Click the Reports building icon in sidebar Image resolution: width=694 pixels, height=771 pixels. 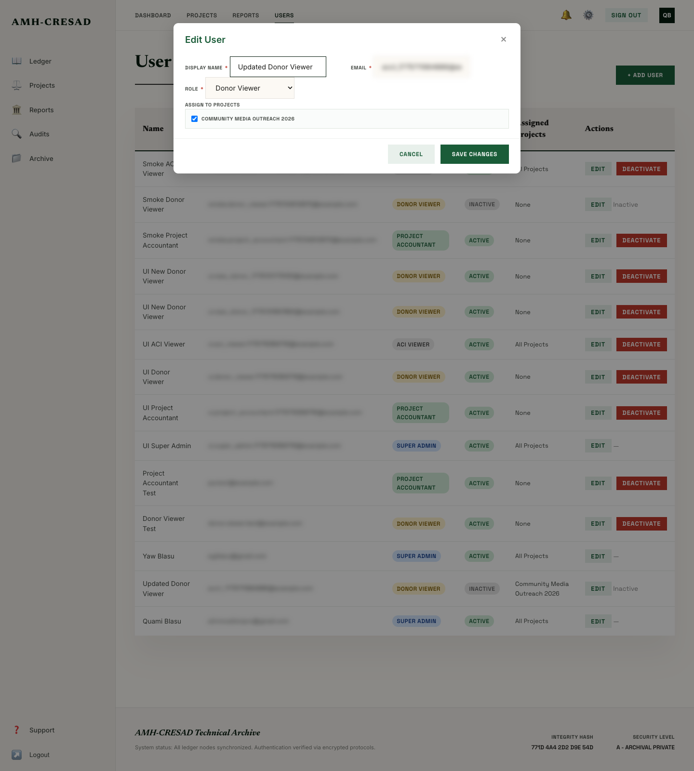pyautogui.click(x=17, y=110)
